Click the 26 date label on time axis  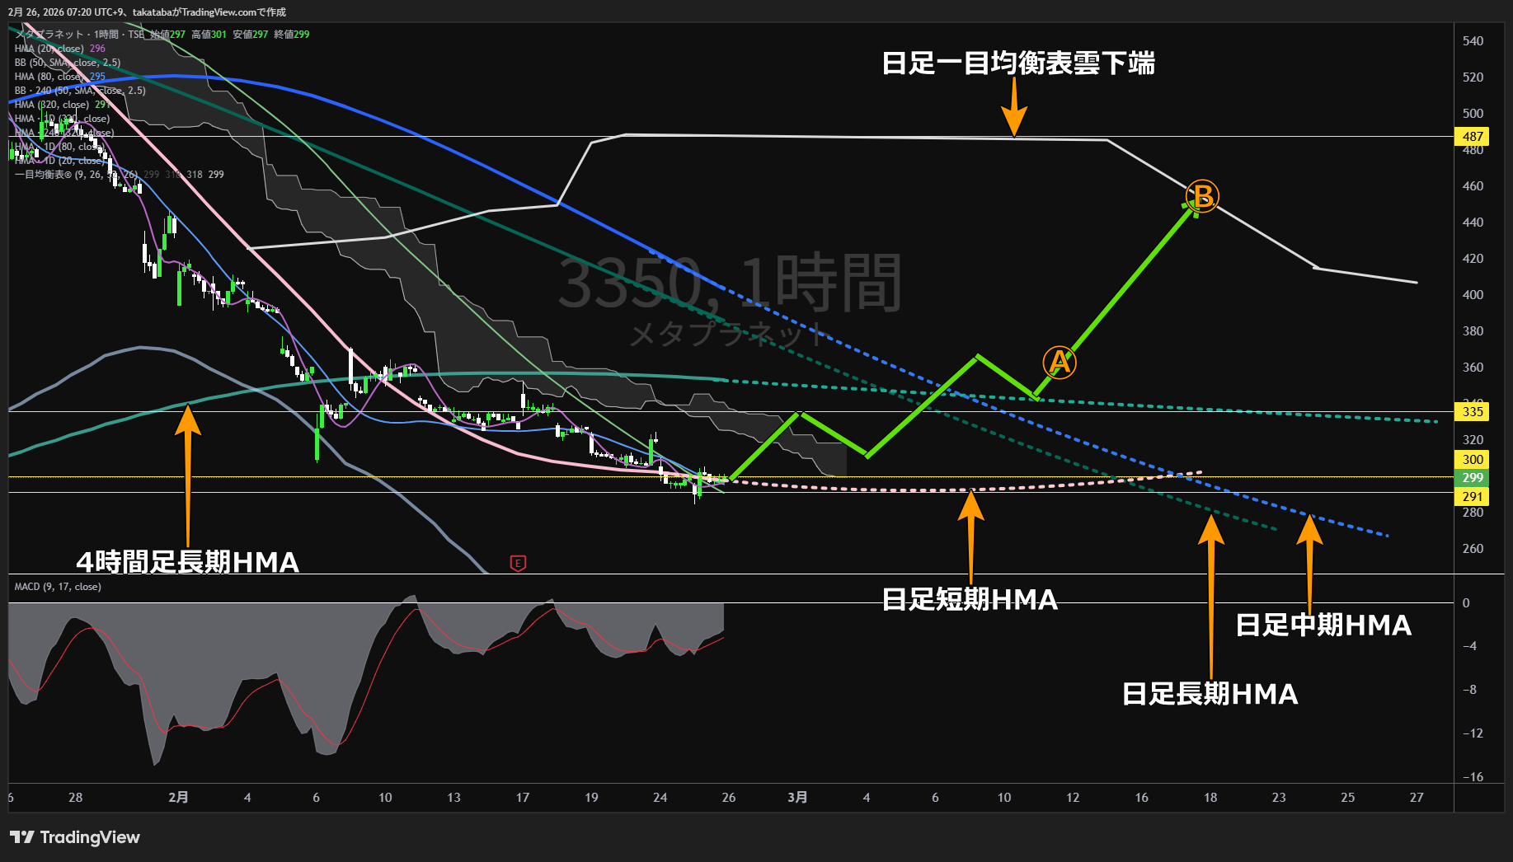point(729,798)
